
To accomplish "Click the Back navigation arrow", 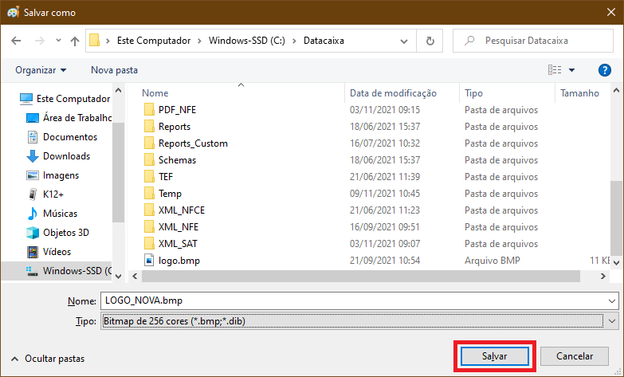I will point(16,41).
